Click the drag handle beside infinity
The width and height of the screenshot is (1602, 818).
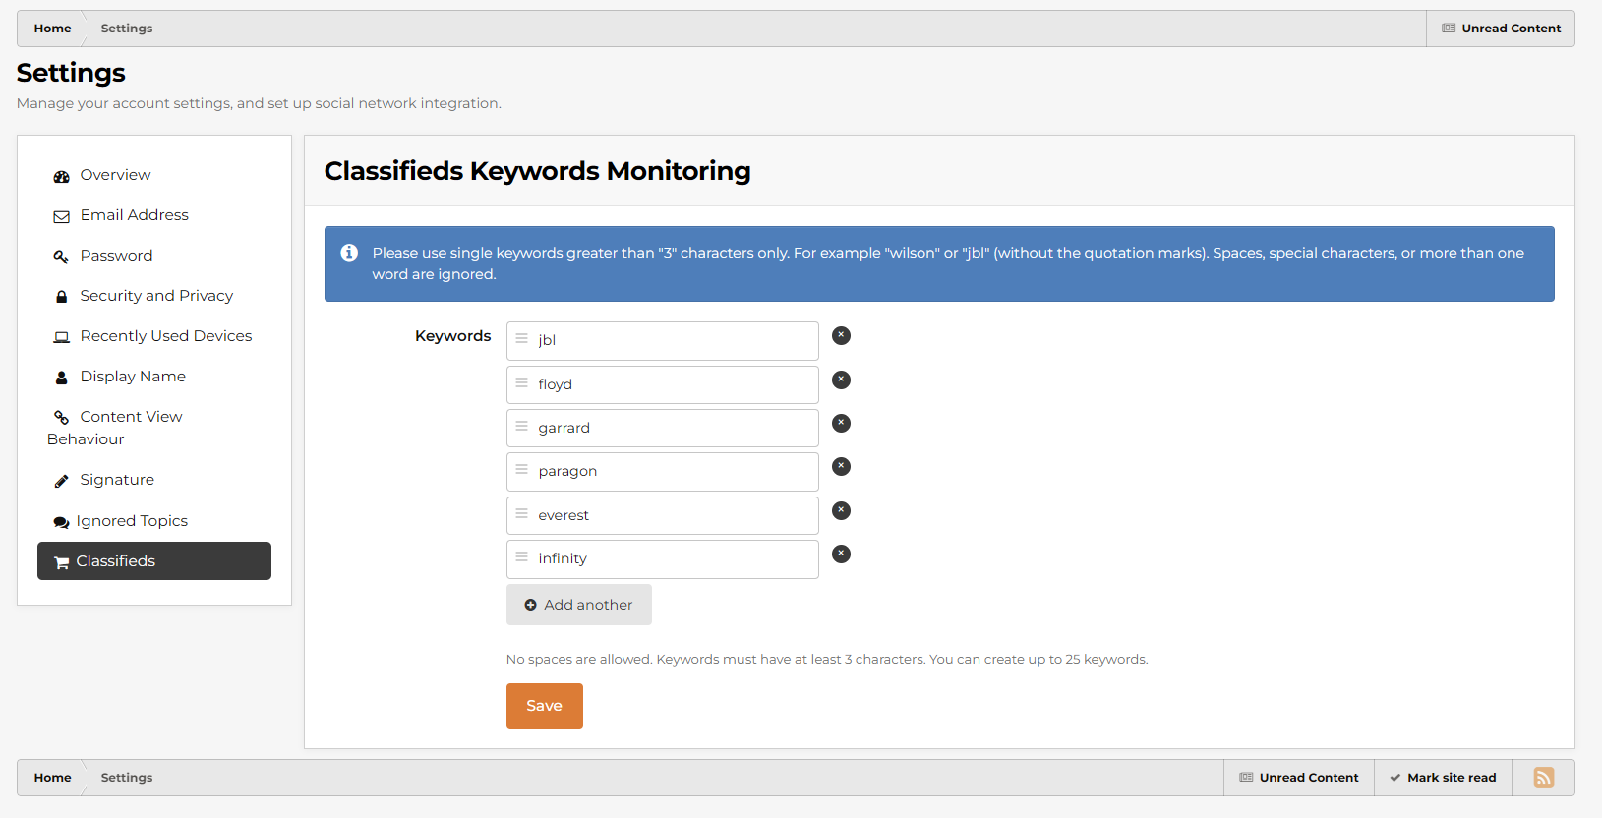pos(522,557)
